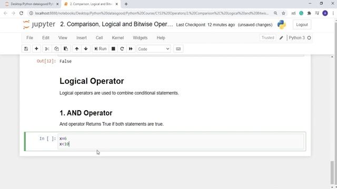Click the notebook vertical scrollbar thumb
Viewport: 337px width, 189px height.
[332, 173]
